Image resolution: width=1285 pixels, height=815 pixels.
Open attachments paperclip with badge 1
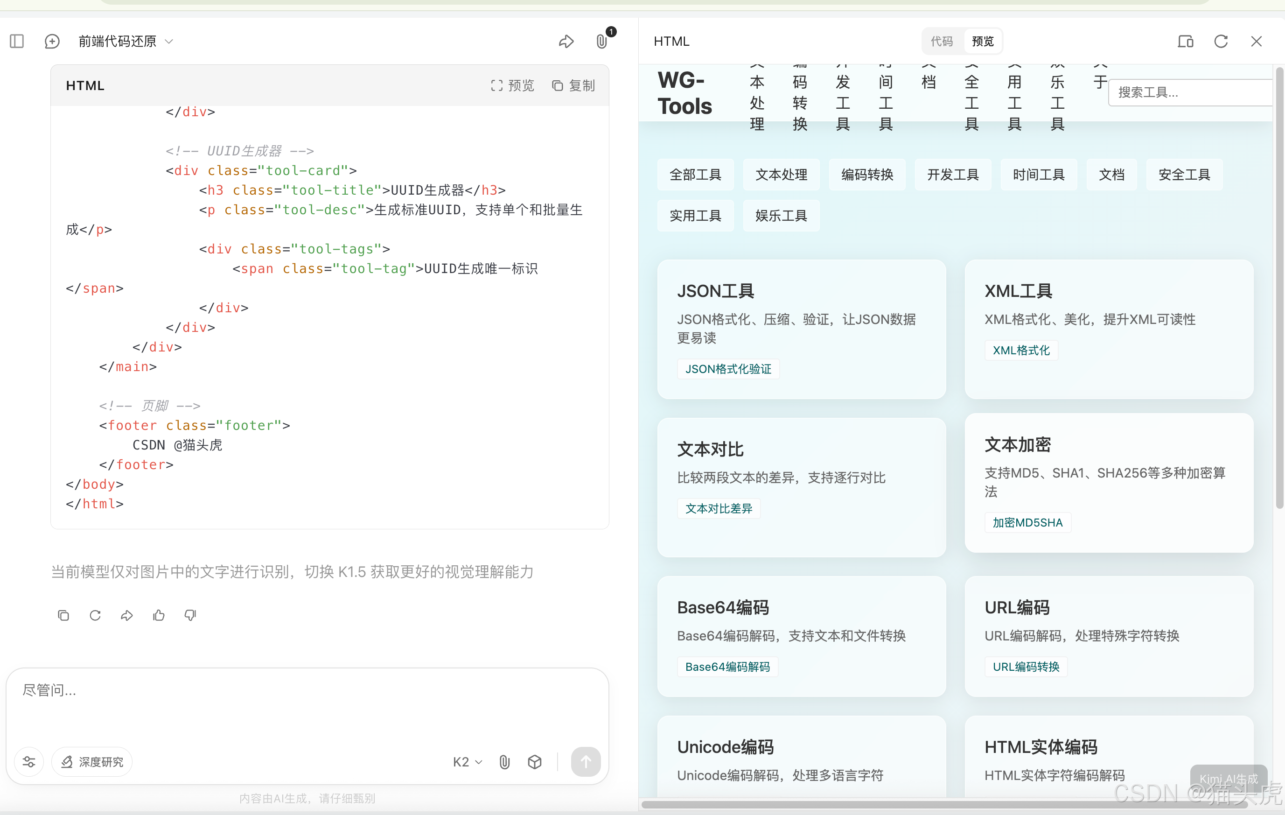tap(602, 41)
